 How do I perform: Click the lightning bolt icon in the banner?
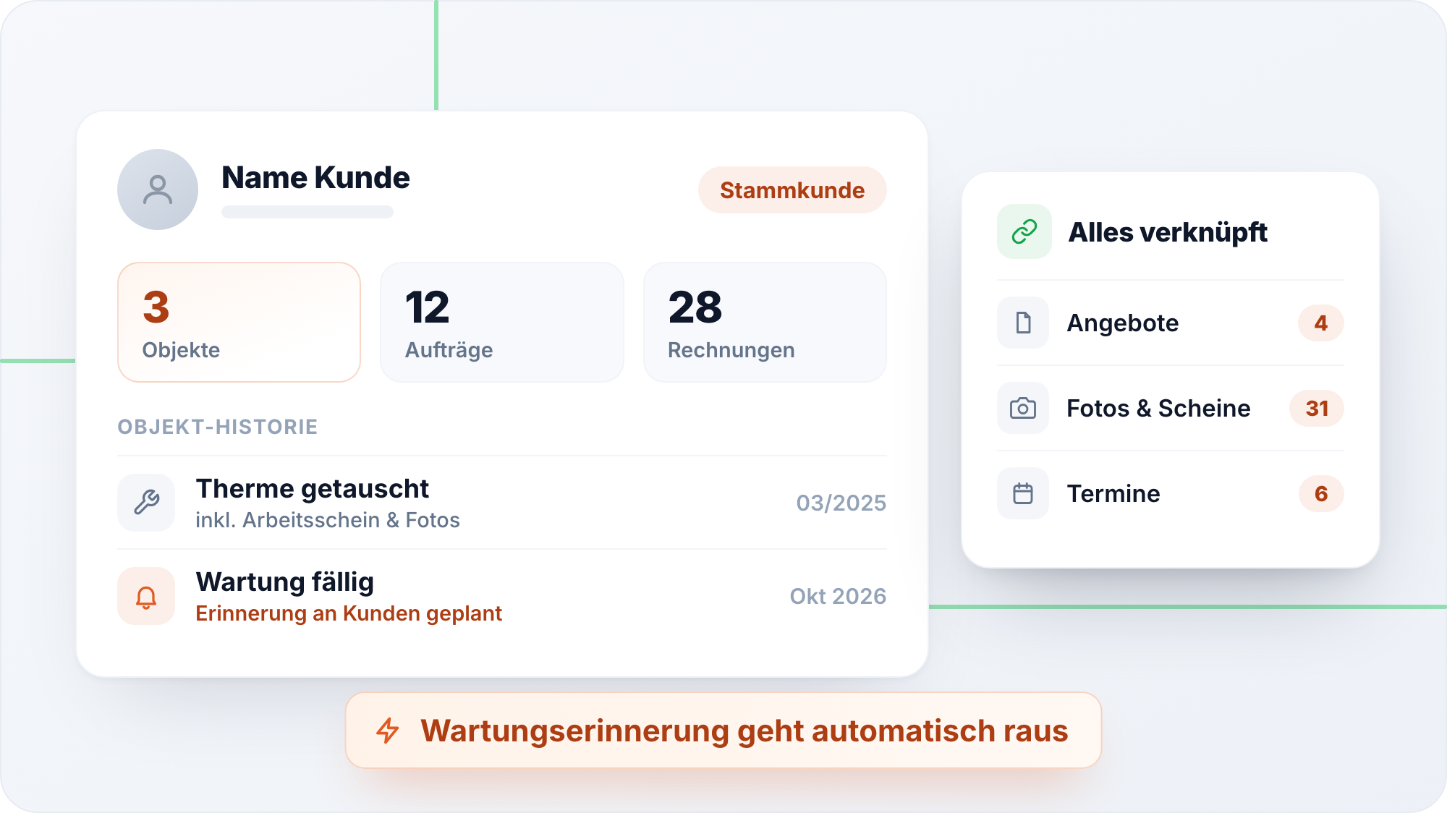click(388, 731)
